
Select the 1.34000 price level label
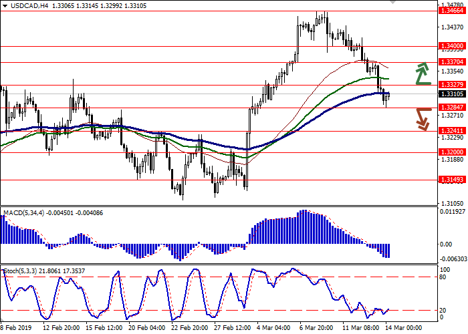[x=452, y=46]
